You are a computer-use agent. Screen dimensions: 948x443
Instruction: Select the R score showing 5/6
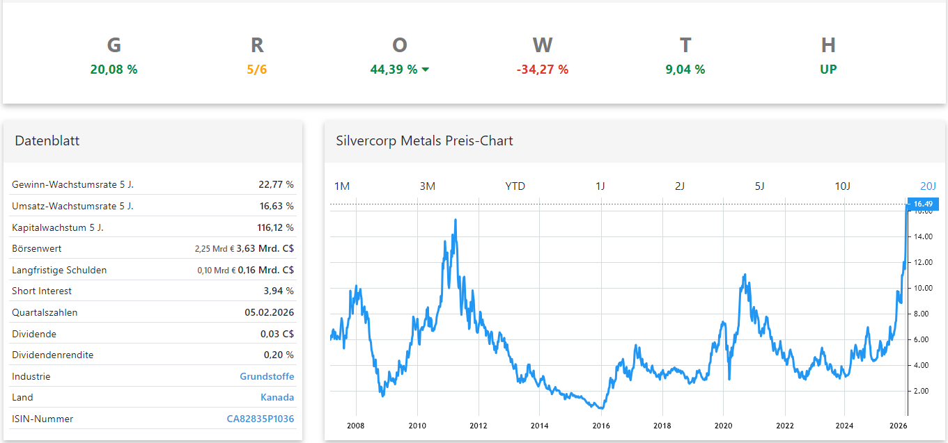click(257, 70)
